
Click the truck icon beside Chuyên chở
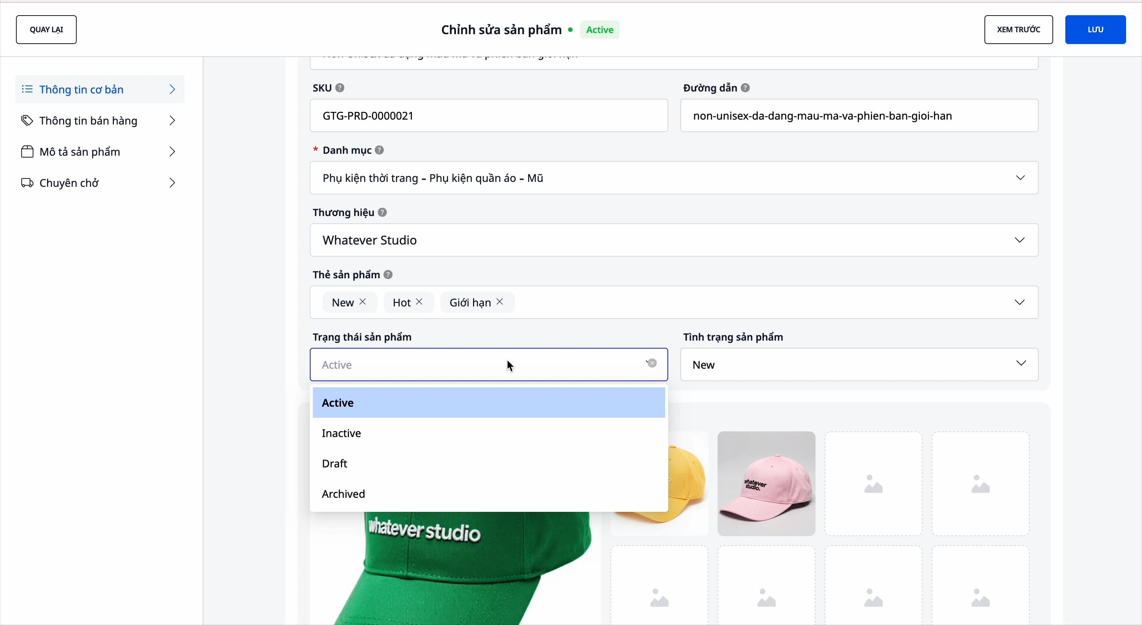[x=27, y=183]
